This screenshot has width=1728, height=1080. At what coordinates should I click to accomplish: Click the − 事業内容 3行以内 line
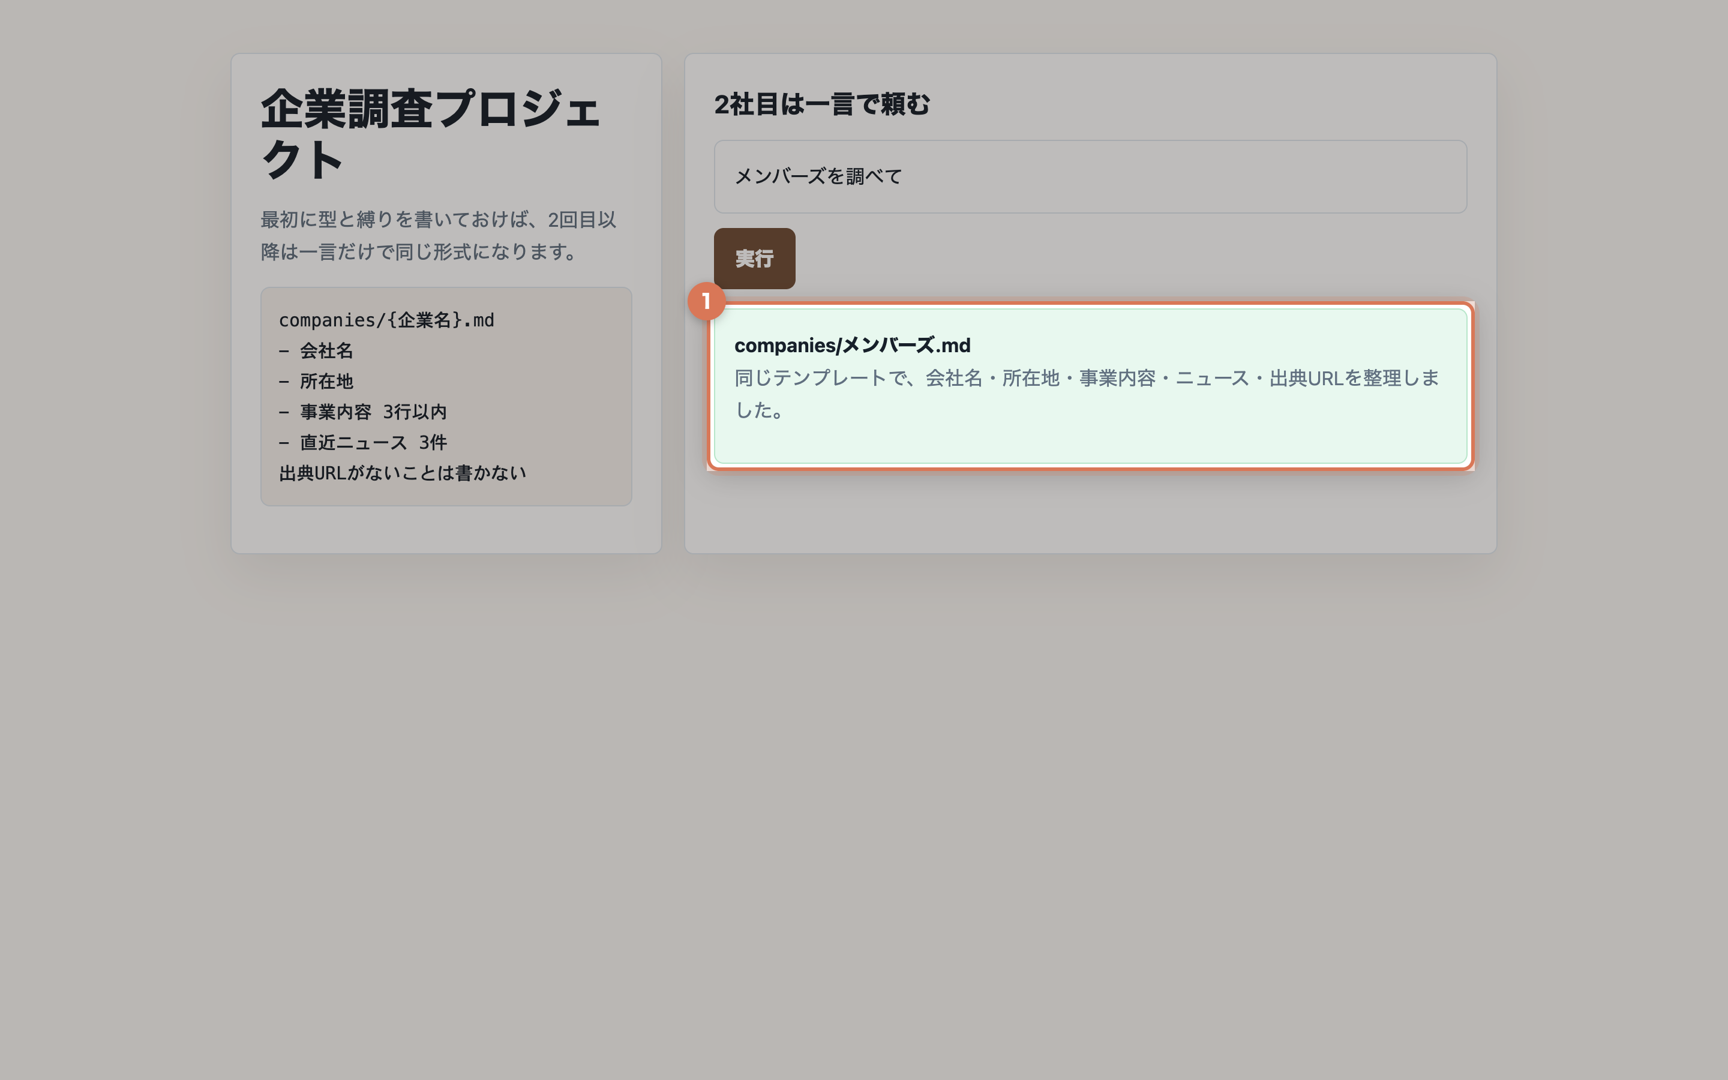click(363, 412)
